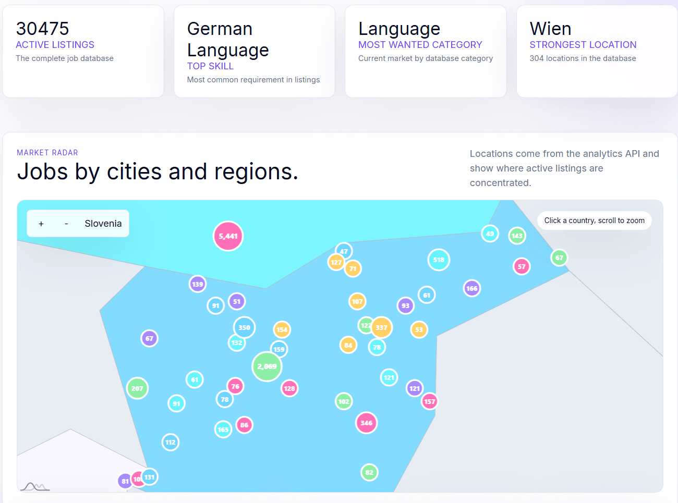This screenshot has width=678, height=503.
Task: Select the purple 139 marker
Action: [x=197, y=284]
